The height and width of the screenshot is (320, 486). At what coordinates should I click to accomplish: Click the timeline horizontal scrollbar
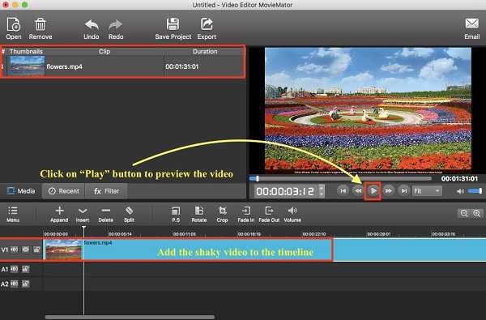point(130,317)
